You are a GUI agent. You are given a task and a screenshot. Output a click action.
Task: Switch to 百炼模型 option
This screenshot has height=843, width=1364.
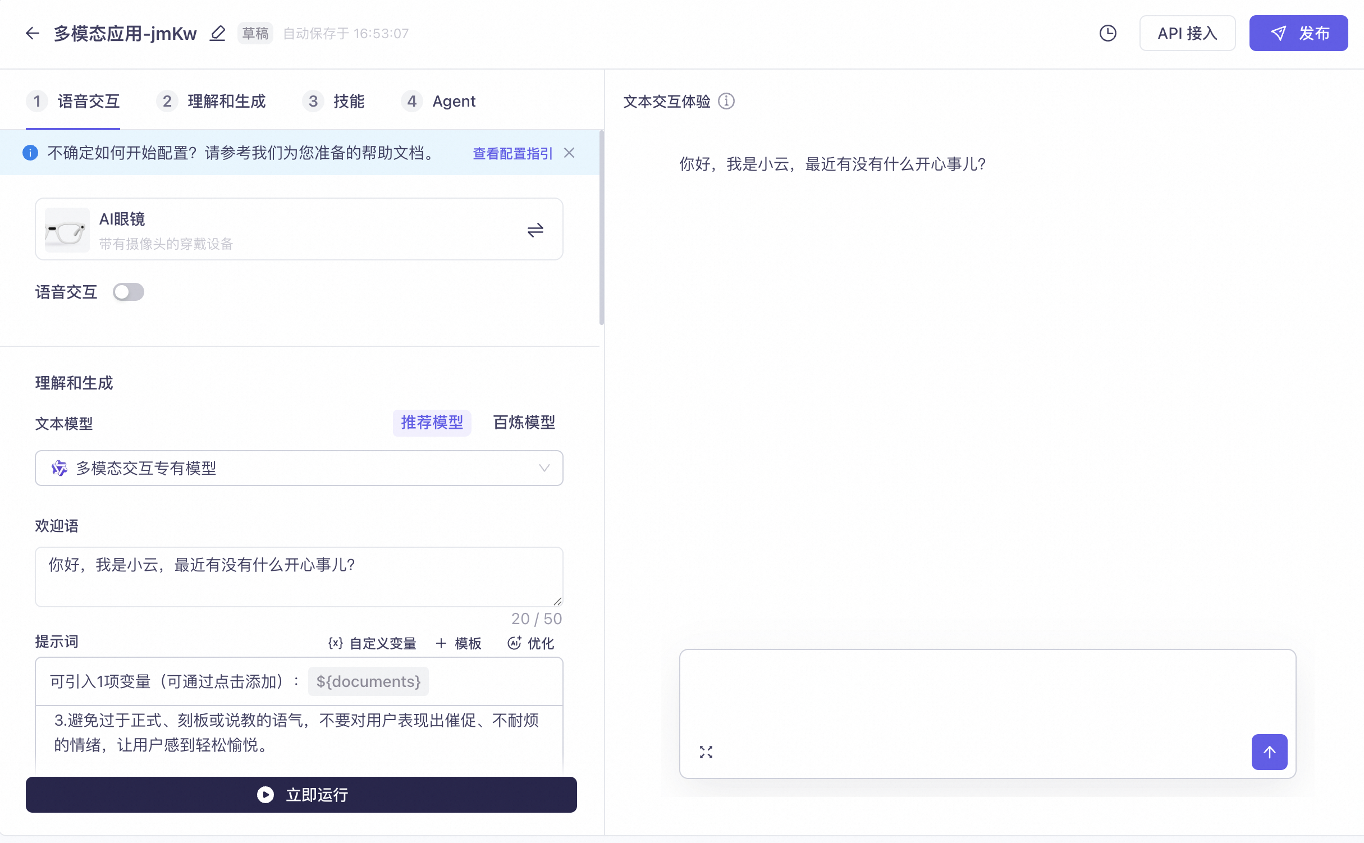point(524,423)
